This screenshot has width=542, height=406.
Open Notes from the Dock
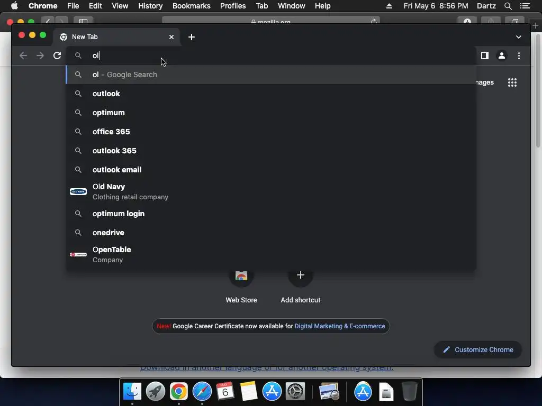pyautogui.click(x=249, y=391)
